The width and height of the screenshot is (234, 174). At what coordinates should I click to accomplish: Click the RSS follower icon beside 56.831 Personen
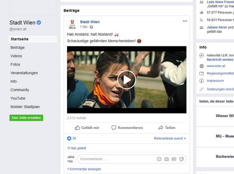point(202,20)
